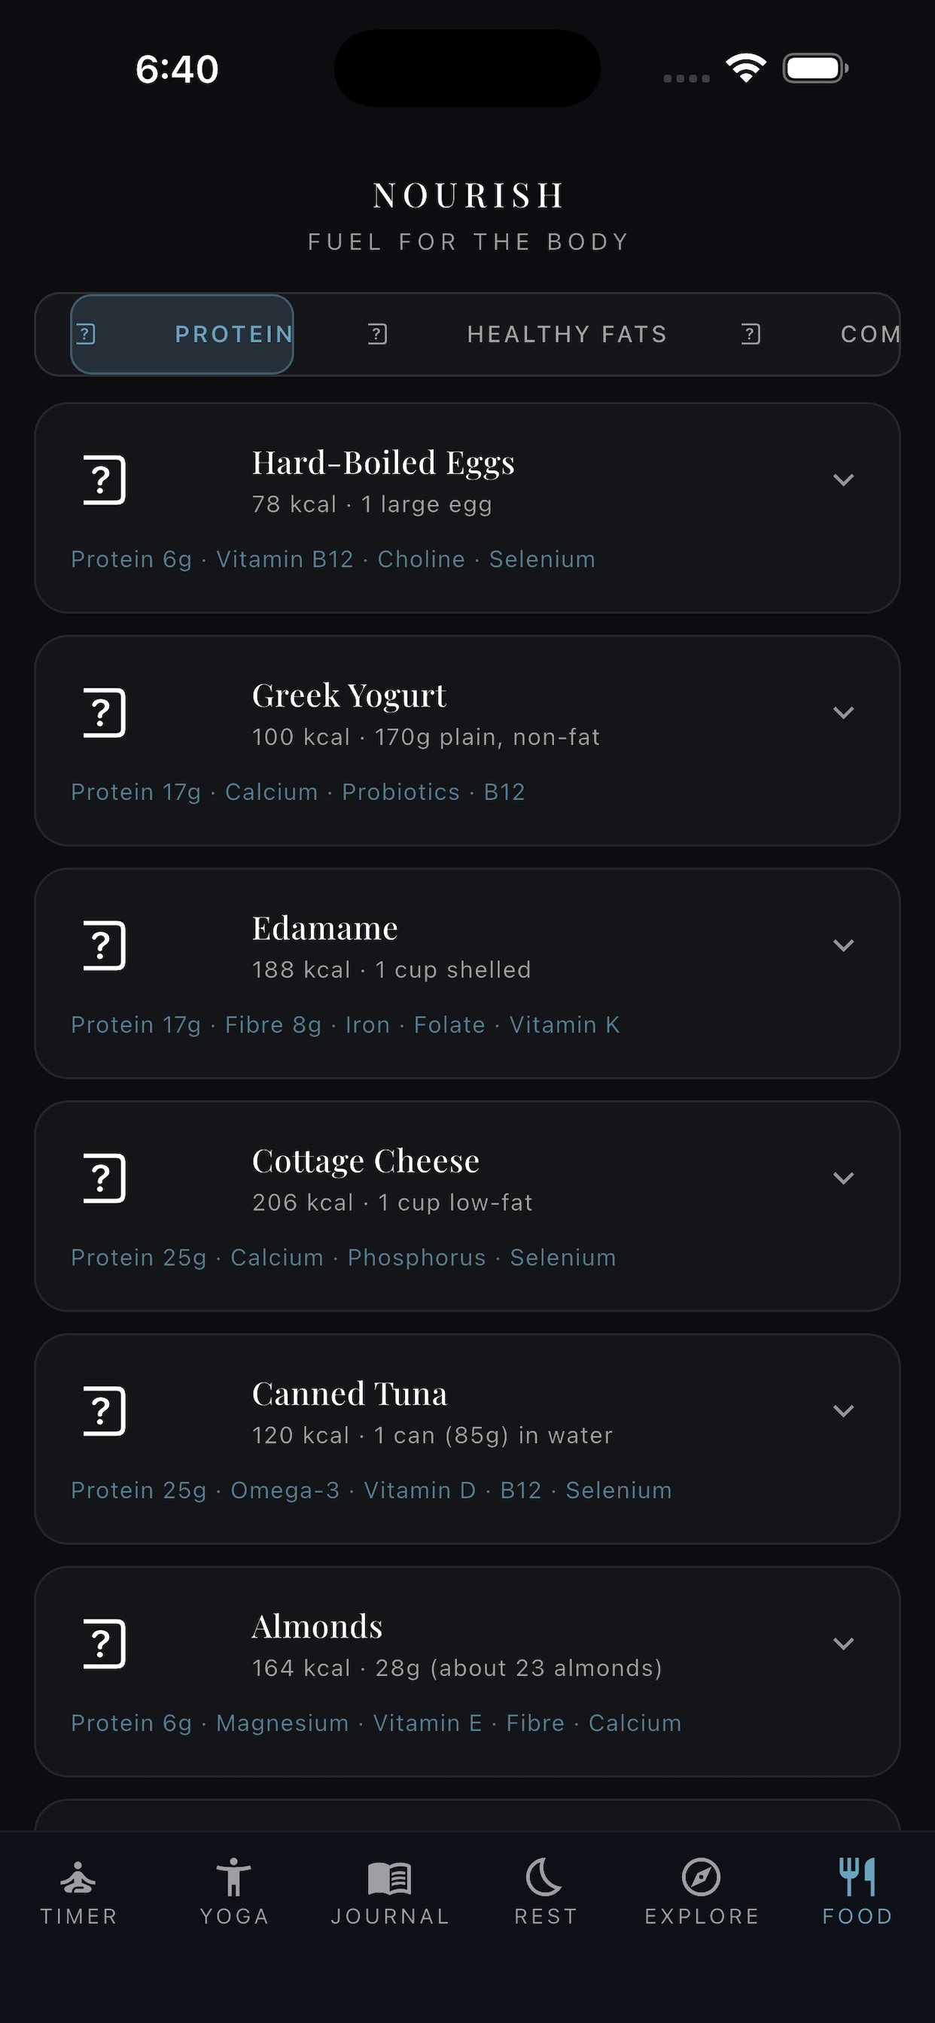Tap the Canned Tuna placeholder icon
Viewport: 935px width, 2023px height.
tap(105, 1410)
